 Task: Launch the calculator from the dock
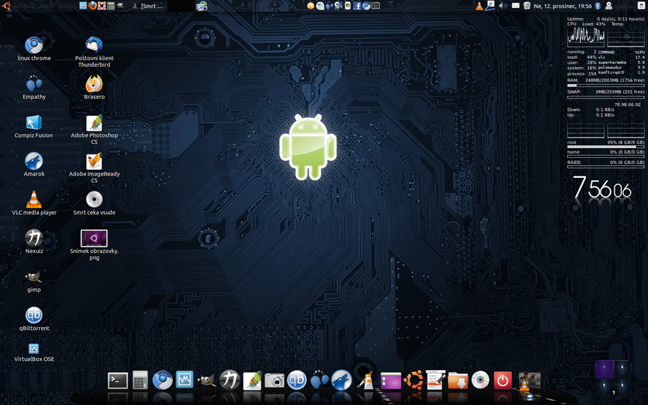[x=140, y=381]
